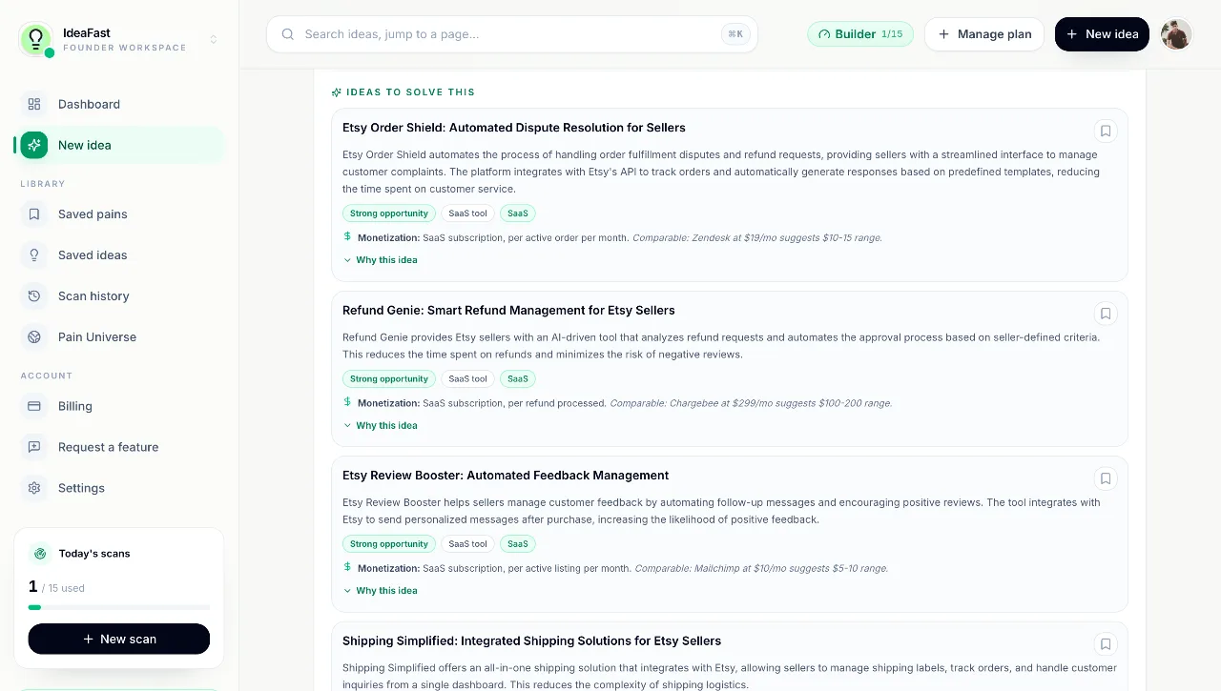Click the IdeaFast lightbulb logo
1221x691 pixels.
pos(36,39)
